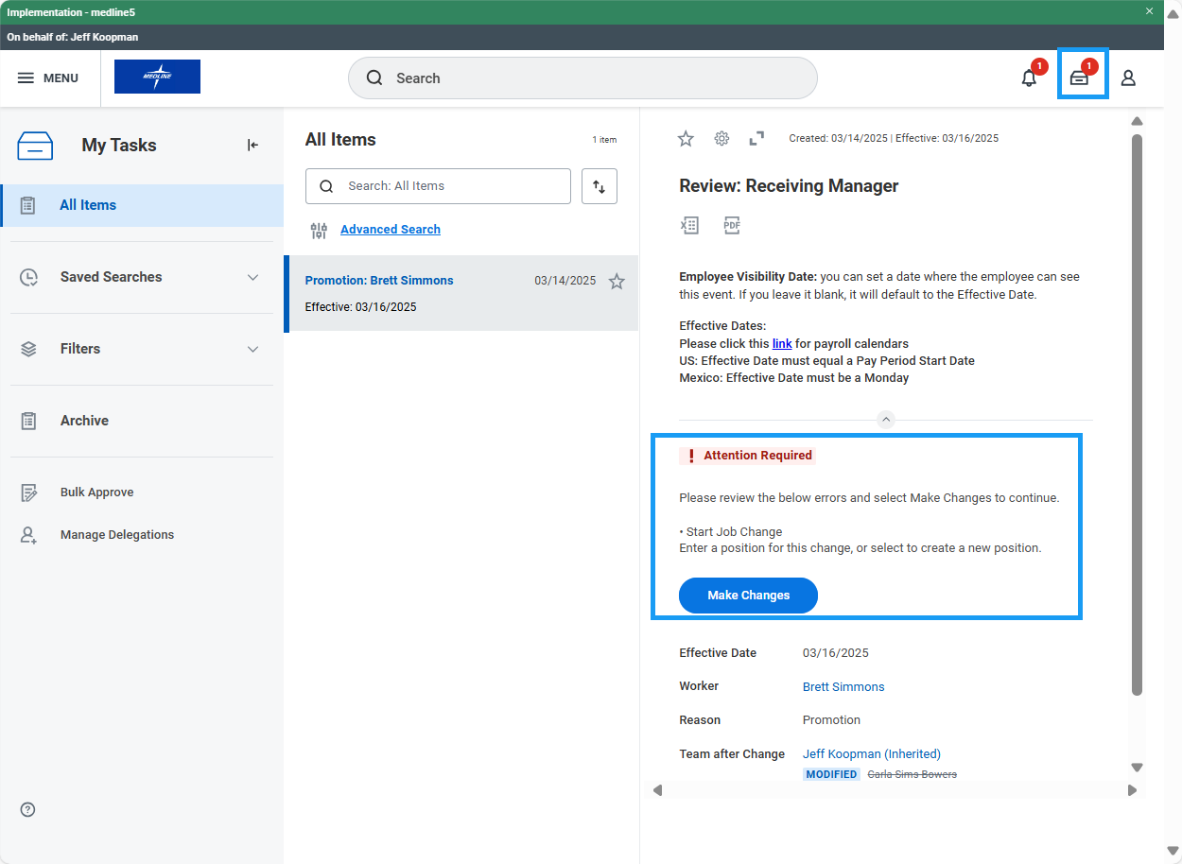Select the Archive item in sidebar
1182x864 pixels.
(84, 421)
